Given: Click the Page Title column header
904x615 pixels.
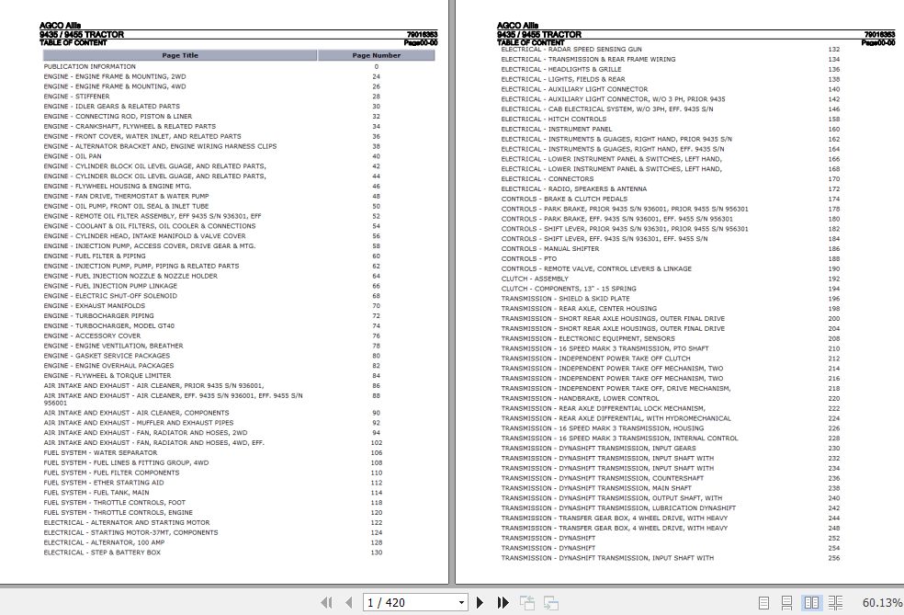Looking at the screenshot, I should 180,55.
